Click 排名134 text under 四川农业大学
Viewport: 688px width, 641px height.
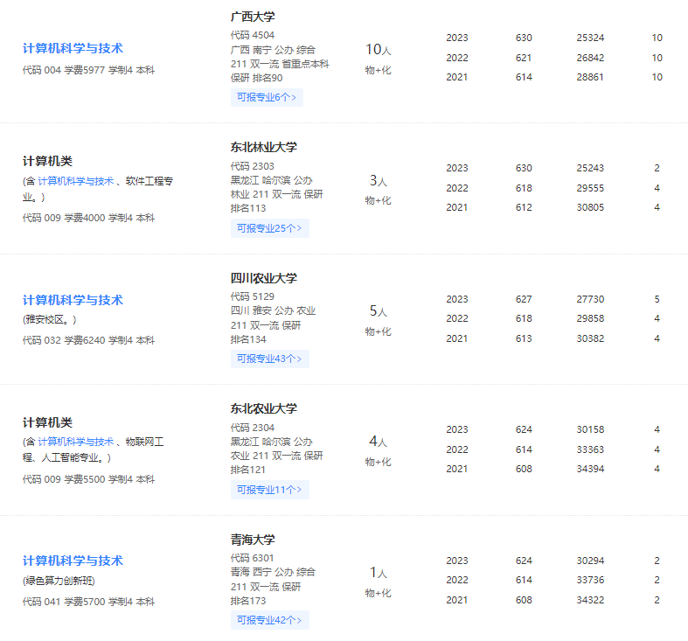point(248,340)
